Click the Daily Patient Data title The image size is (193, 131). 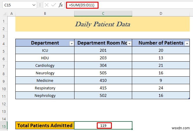tap(103, 24)
